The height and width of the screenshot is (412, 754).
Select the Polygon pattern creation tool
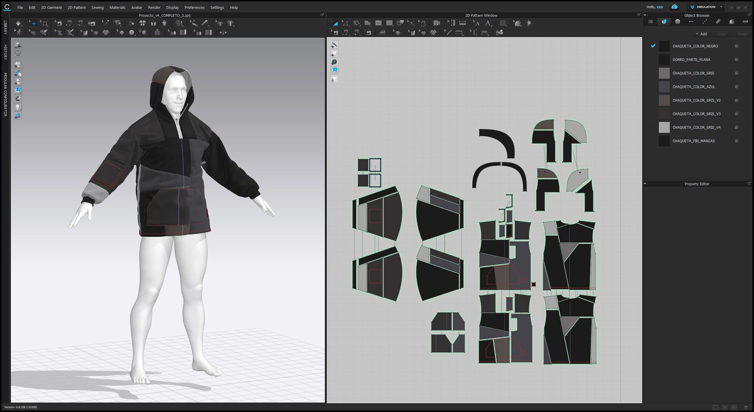coord(368,23)
